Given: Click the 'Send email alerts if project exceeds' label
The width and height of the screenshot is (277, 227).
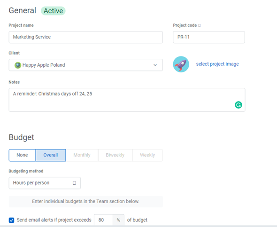Looking at the screenshot, I should 54,220.
